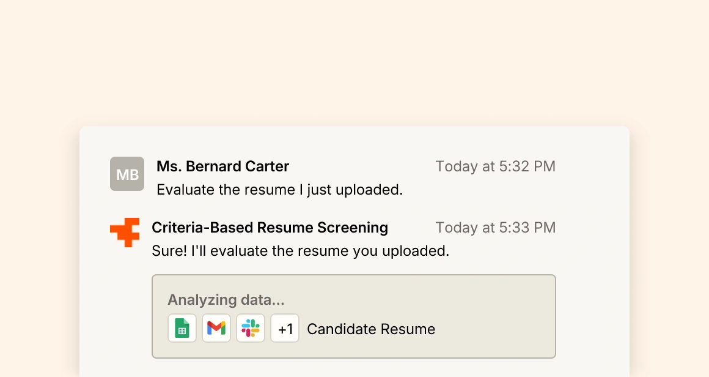Click the orange agent logo

coord(125,233)
